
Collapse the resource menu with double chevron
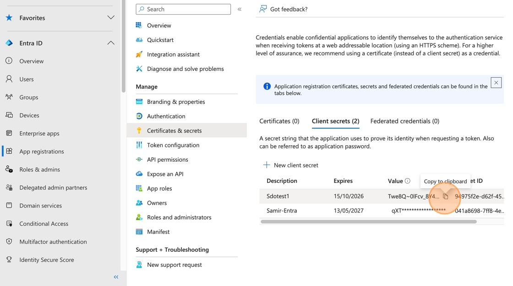pos(240,9)
